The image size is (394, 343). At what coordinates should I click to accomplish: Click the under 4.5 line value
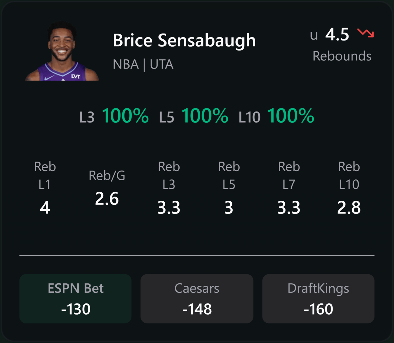329,34
